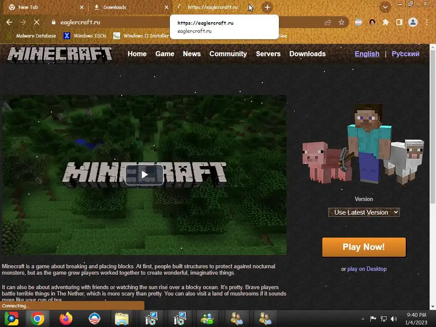The width and height of the screenshot is (436, 327).
Task: Expand the Use Latest Version dropdown
Action: pos(364,212)
